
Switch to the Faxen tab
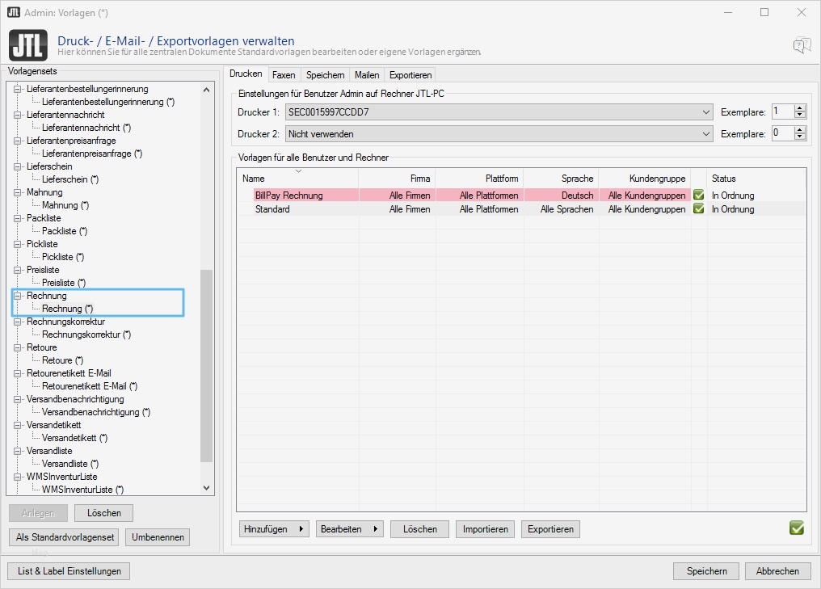point(284,75)
